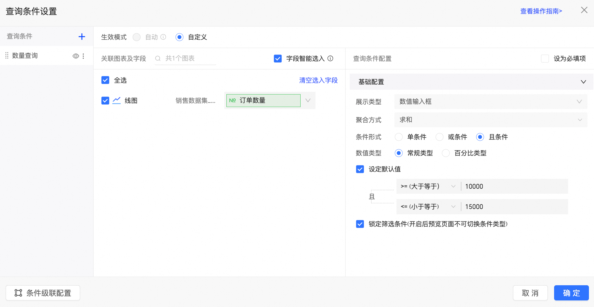Collapse the 基础配置 section
Screen dimensions: 594x307
pyautogui.click(x=583, y=82)
